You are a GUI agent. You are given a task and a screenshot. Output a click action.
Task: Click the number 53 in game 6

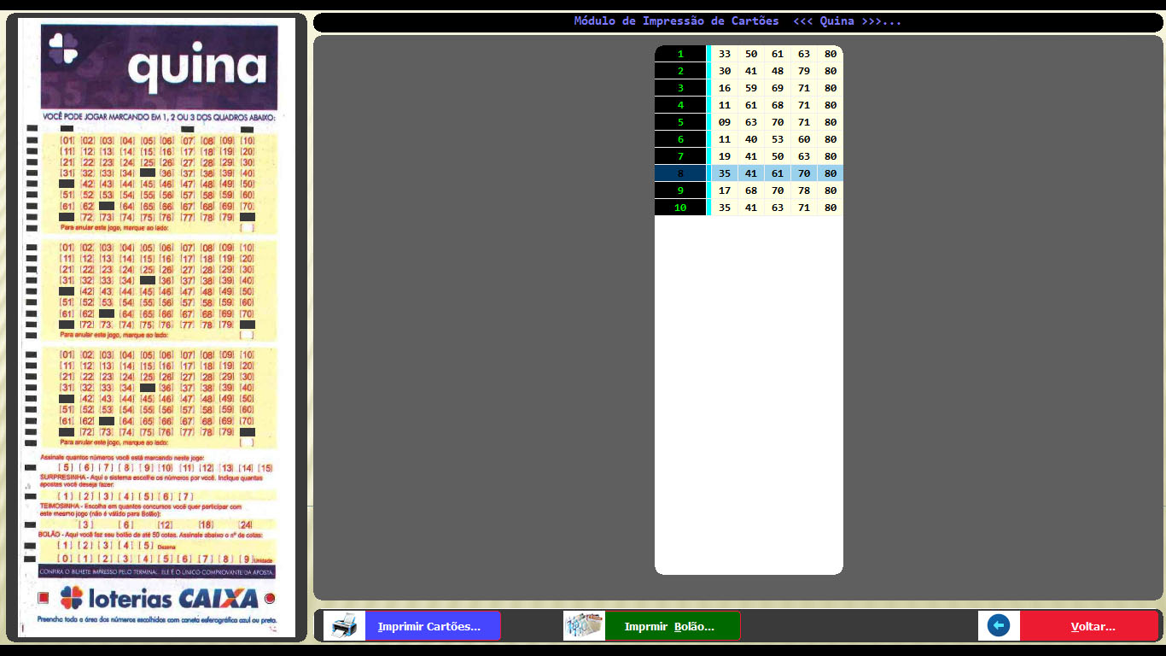point(777,139)
